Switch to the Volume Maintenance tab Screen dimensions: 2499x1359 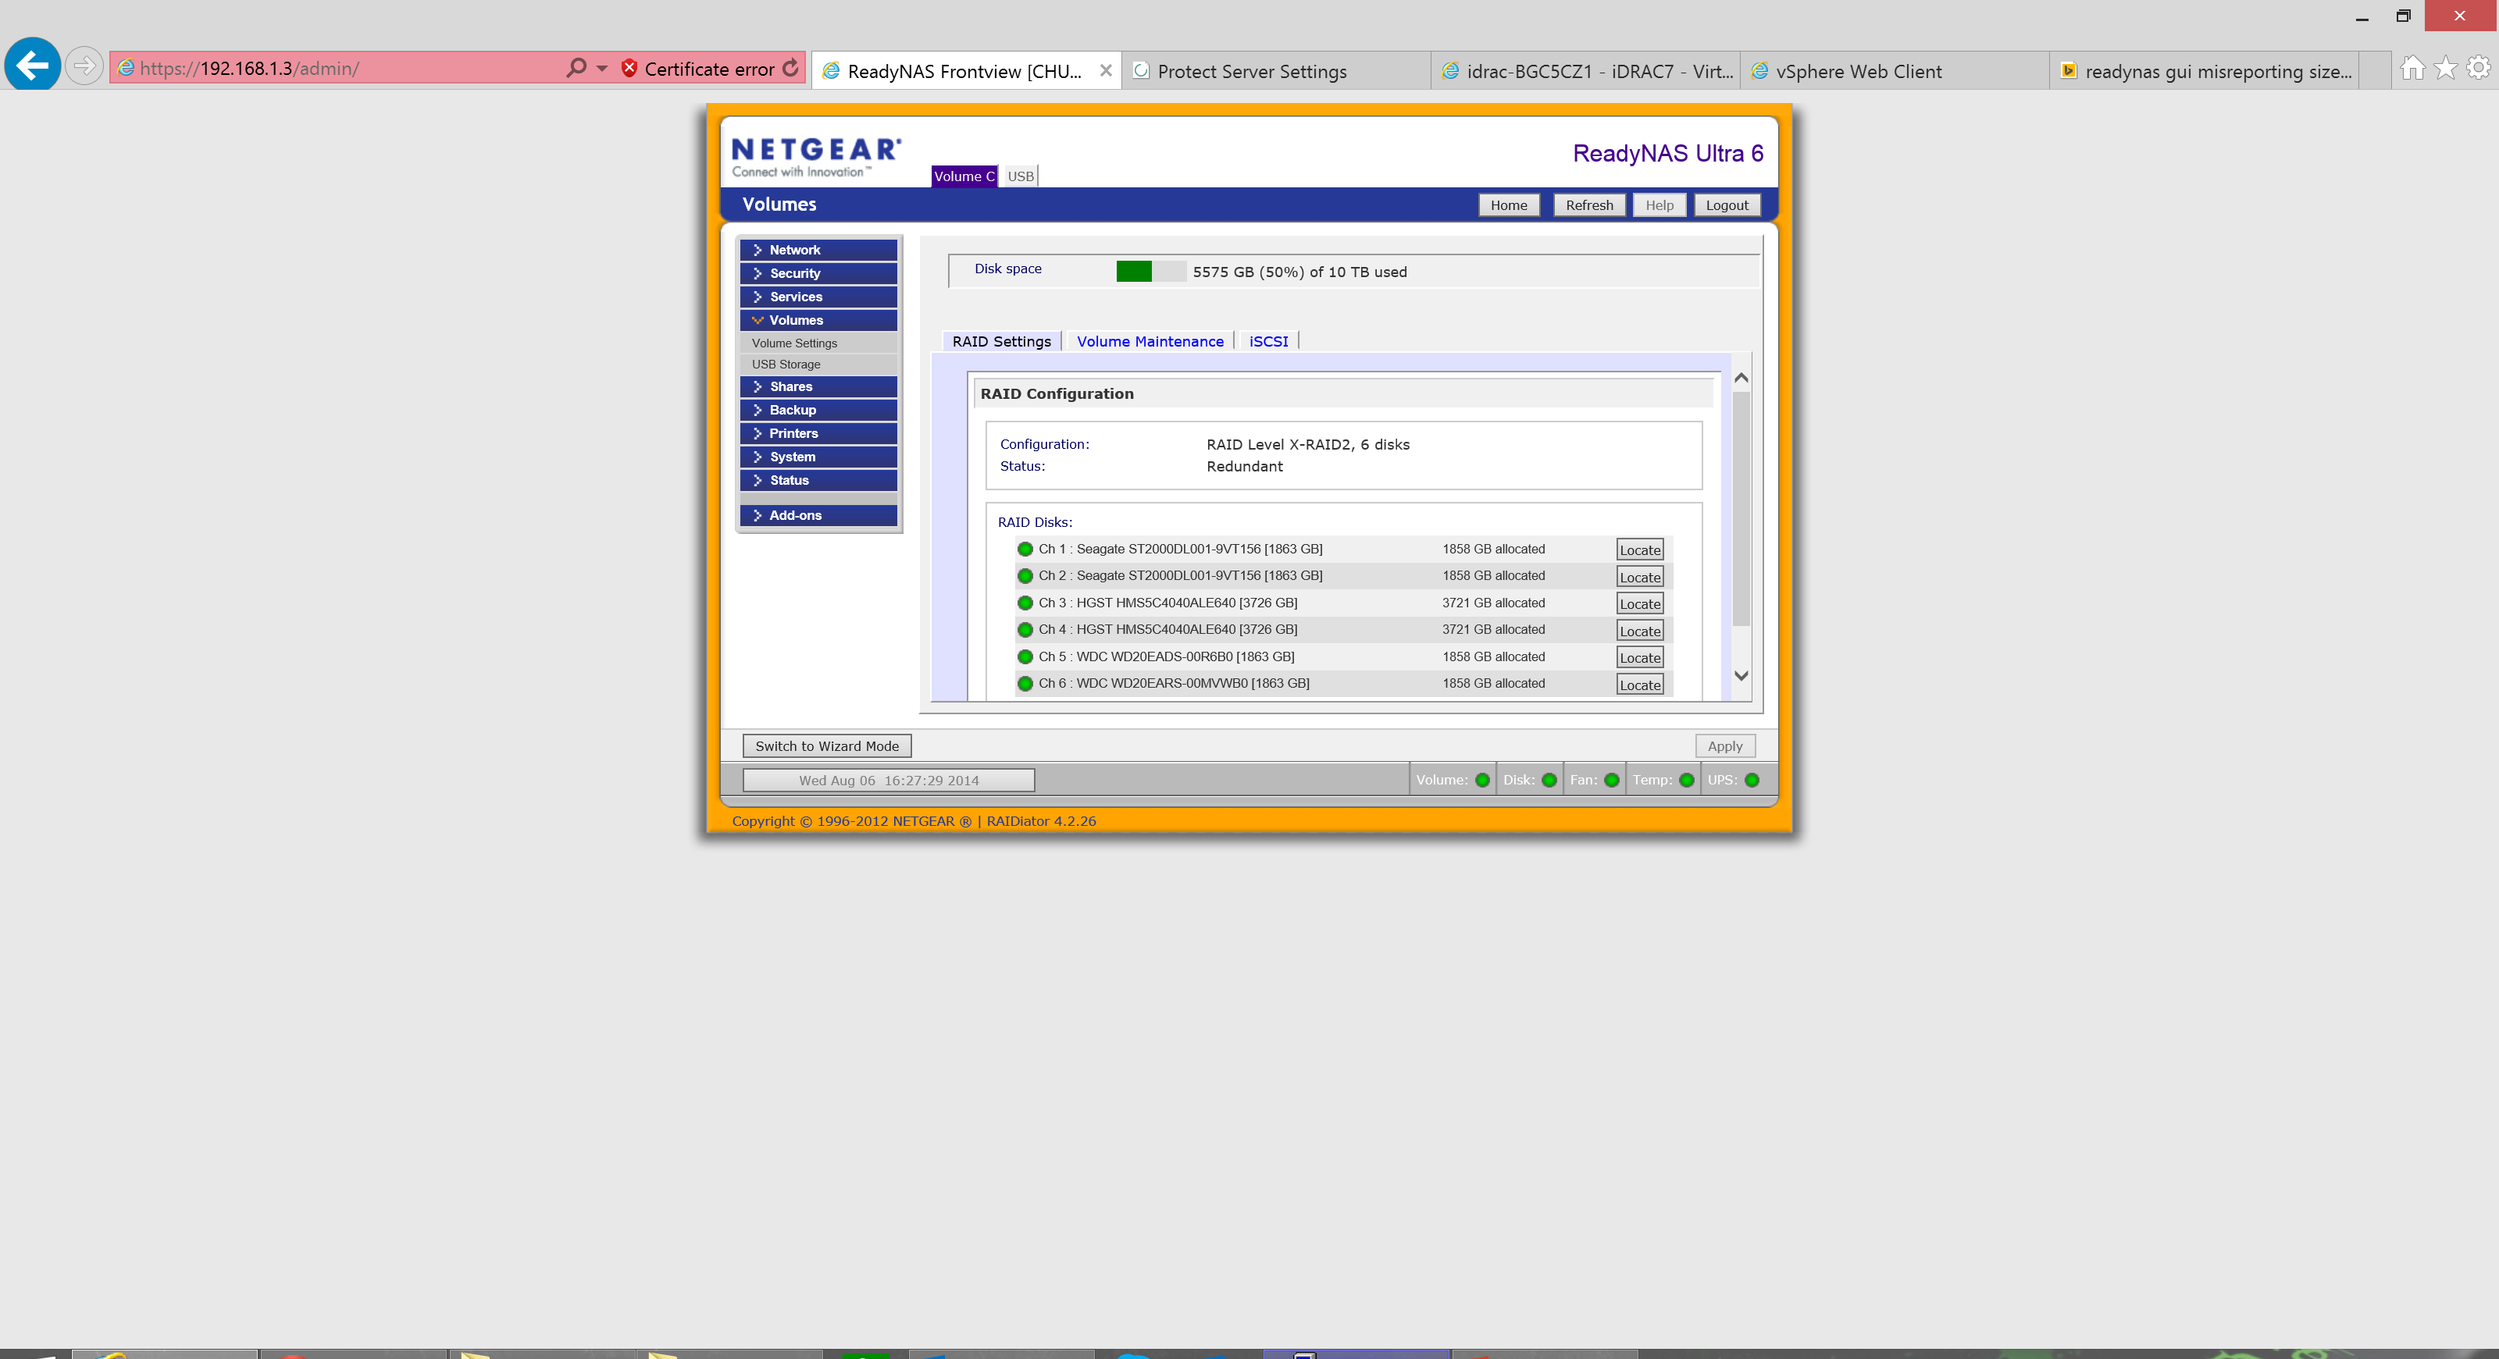(1150, 341)
